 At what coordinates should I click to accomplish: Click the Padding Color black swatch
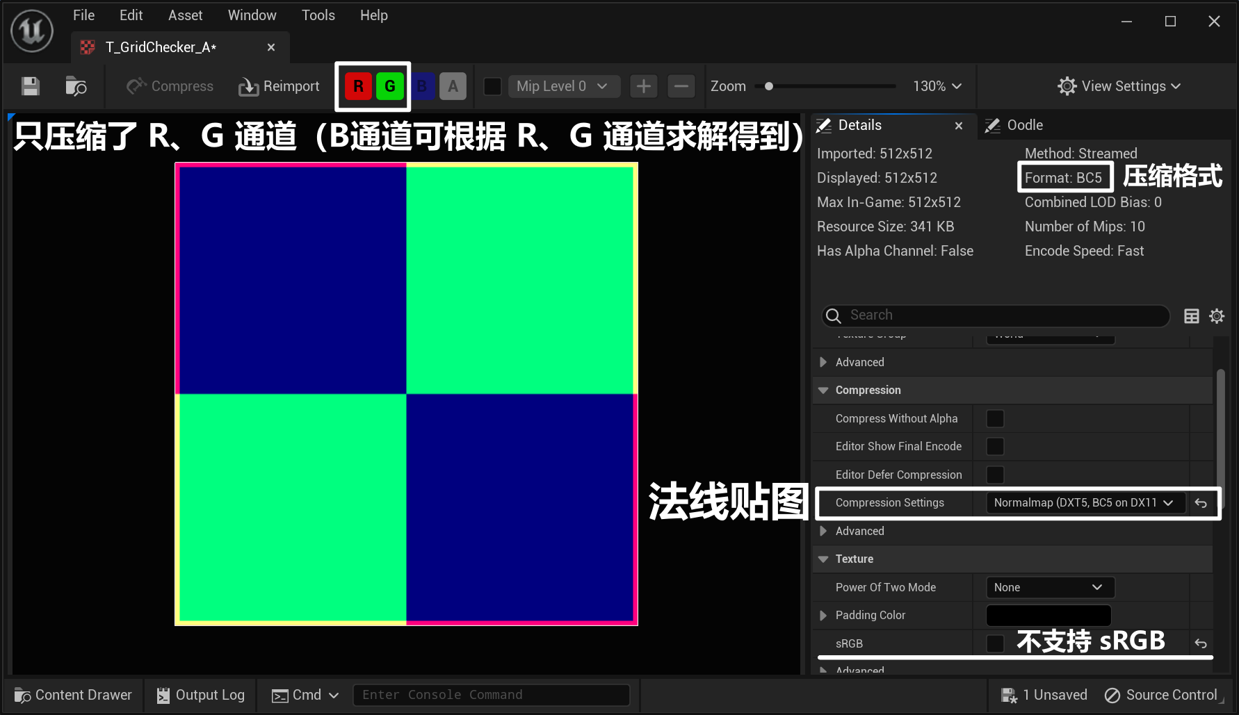click(x=1048, y=615)
